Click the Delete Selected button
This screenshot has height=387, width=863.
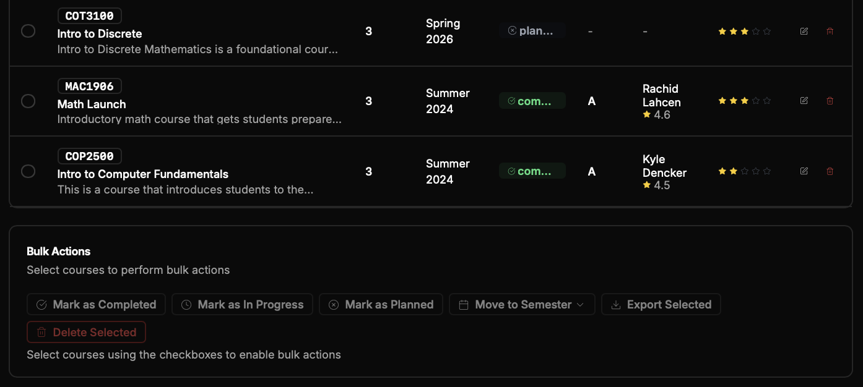coord(86,332)
